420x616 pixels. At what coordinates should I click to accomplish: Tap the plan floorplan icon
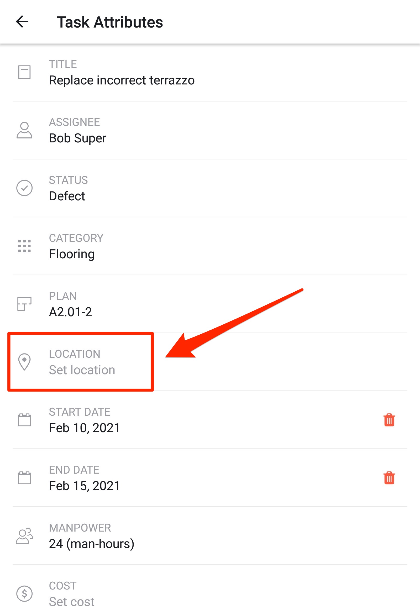pyautogui.click(x=24, y=304)
